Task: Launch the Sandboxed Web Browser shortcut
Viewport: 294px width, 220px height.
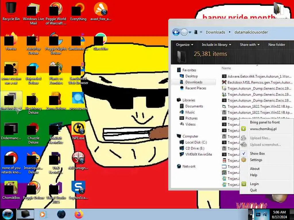Action: point(78,73)
